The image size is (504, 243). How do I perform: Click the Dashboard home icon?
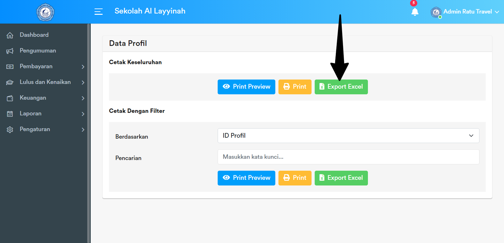pos(10,35)
